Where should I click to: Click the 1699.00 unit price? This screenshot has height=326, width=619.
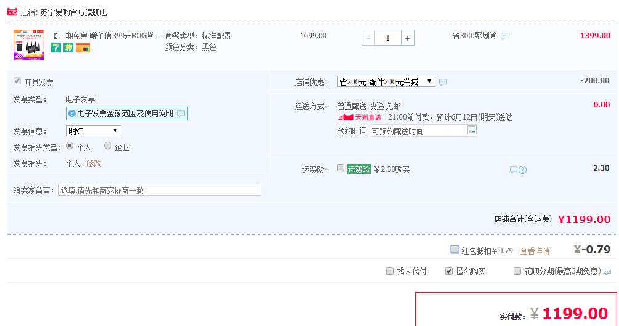click(x=313, y=36)
